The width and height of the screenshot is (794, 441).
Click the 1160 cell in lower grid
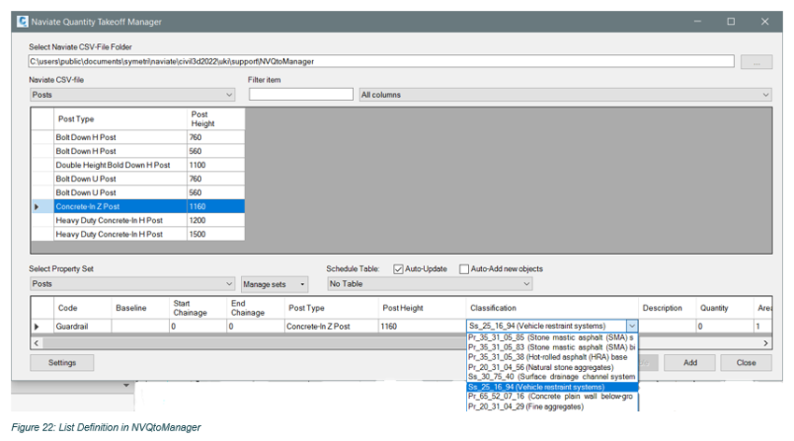[422, 327]
